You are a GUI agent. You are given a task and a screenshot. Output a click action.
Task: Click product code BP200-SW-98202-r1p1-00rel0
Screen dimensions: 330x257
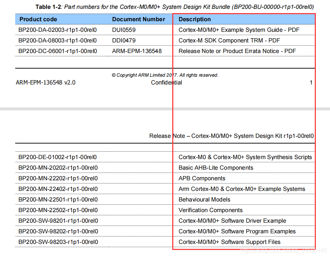click(x=58, y=231)
